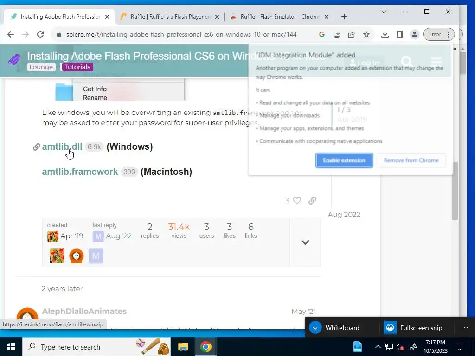The image size is (475, 356).
Task: Download the amtlib.framework Macintosh link
Action: (80, 172)
